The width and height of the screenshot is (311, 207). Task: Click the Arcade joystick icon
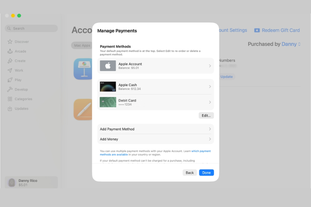pos(10,51)
